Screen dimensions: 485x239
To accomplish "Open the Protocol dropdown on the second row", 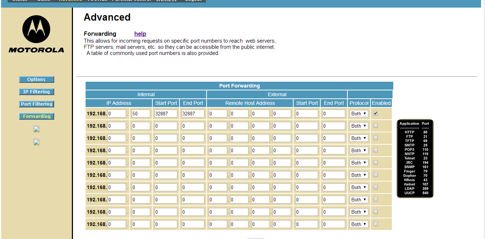I will pyautogui.click(x=358, y=125).
